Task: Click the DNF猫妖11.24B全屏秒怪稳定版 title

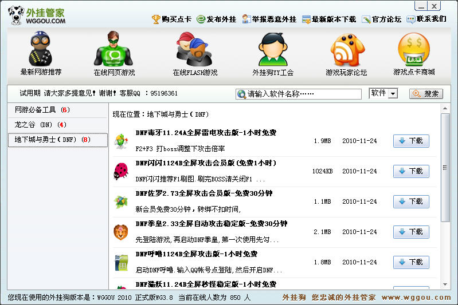Action: click(206, 284)
